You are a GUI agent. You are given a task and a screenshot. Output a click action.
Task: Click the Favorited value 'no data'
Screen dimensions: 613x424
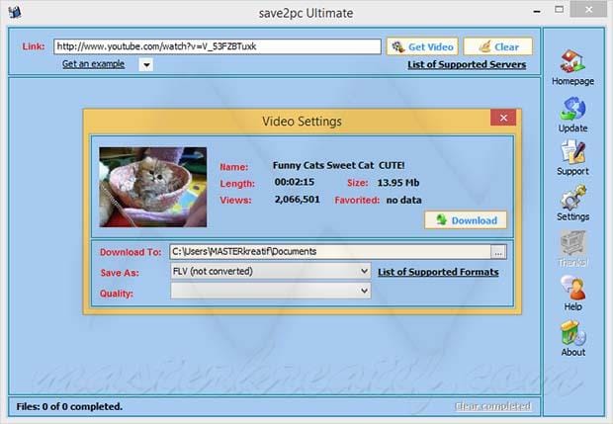[x=403, y=200]
